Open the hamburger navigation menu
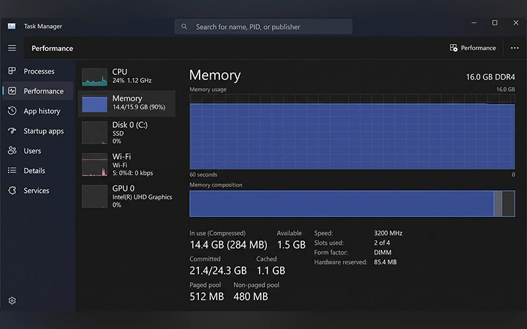527x329 pixels. 12,48
